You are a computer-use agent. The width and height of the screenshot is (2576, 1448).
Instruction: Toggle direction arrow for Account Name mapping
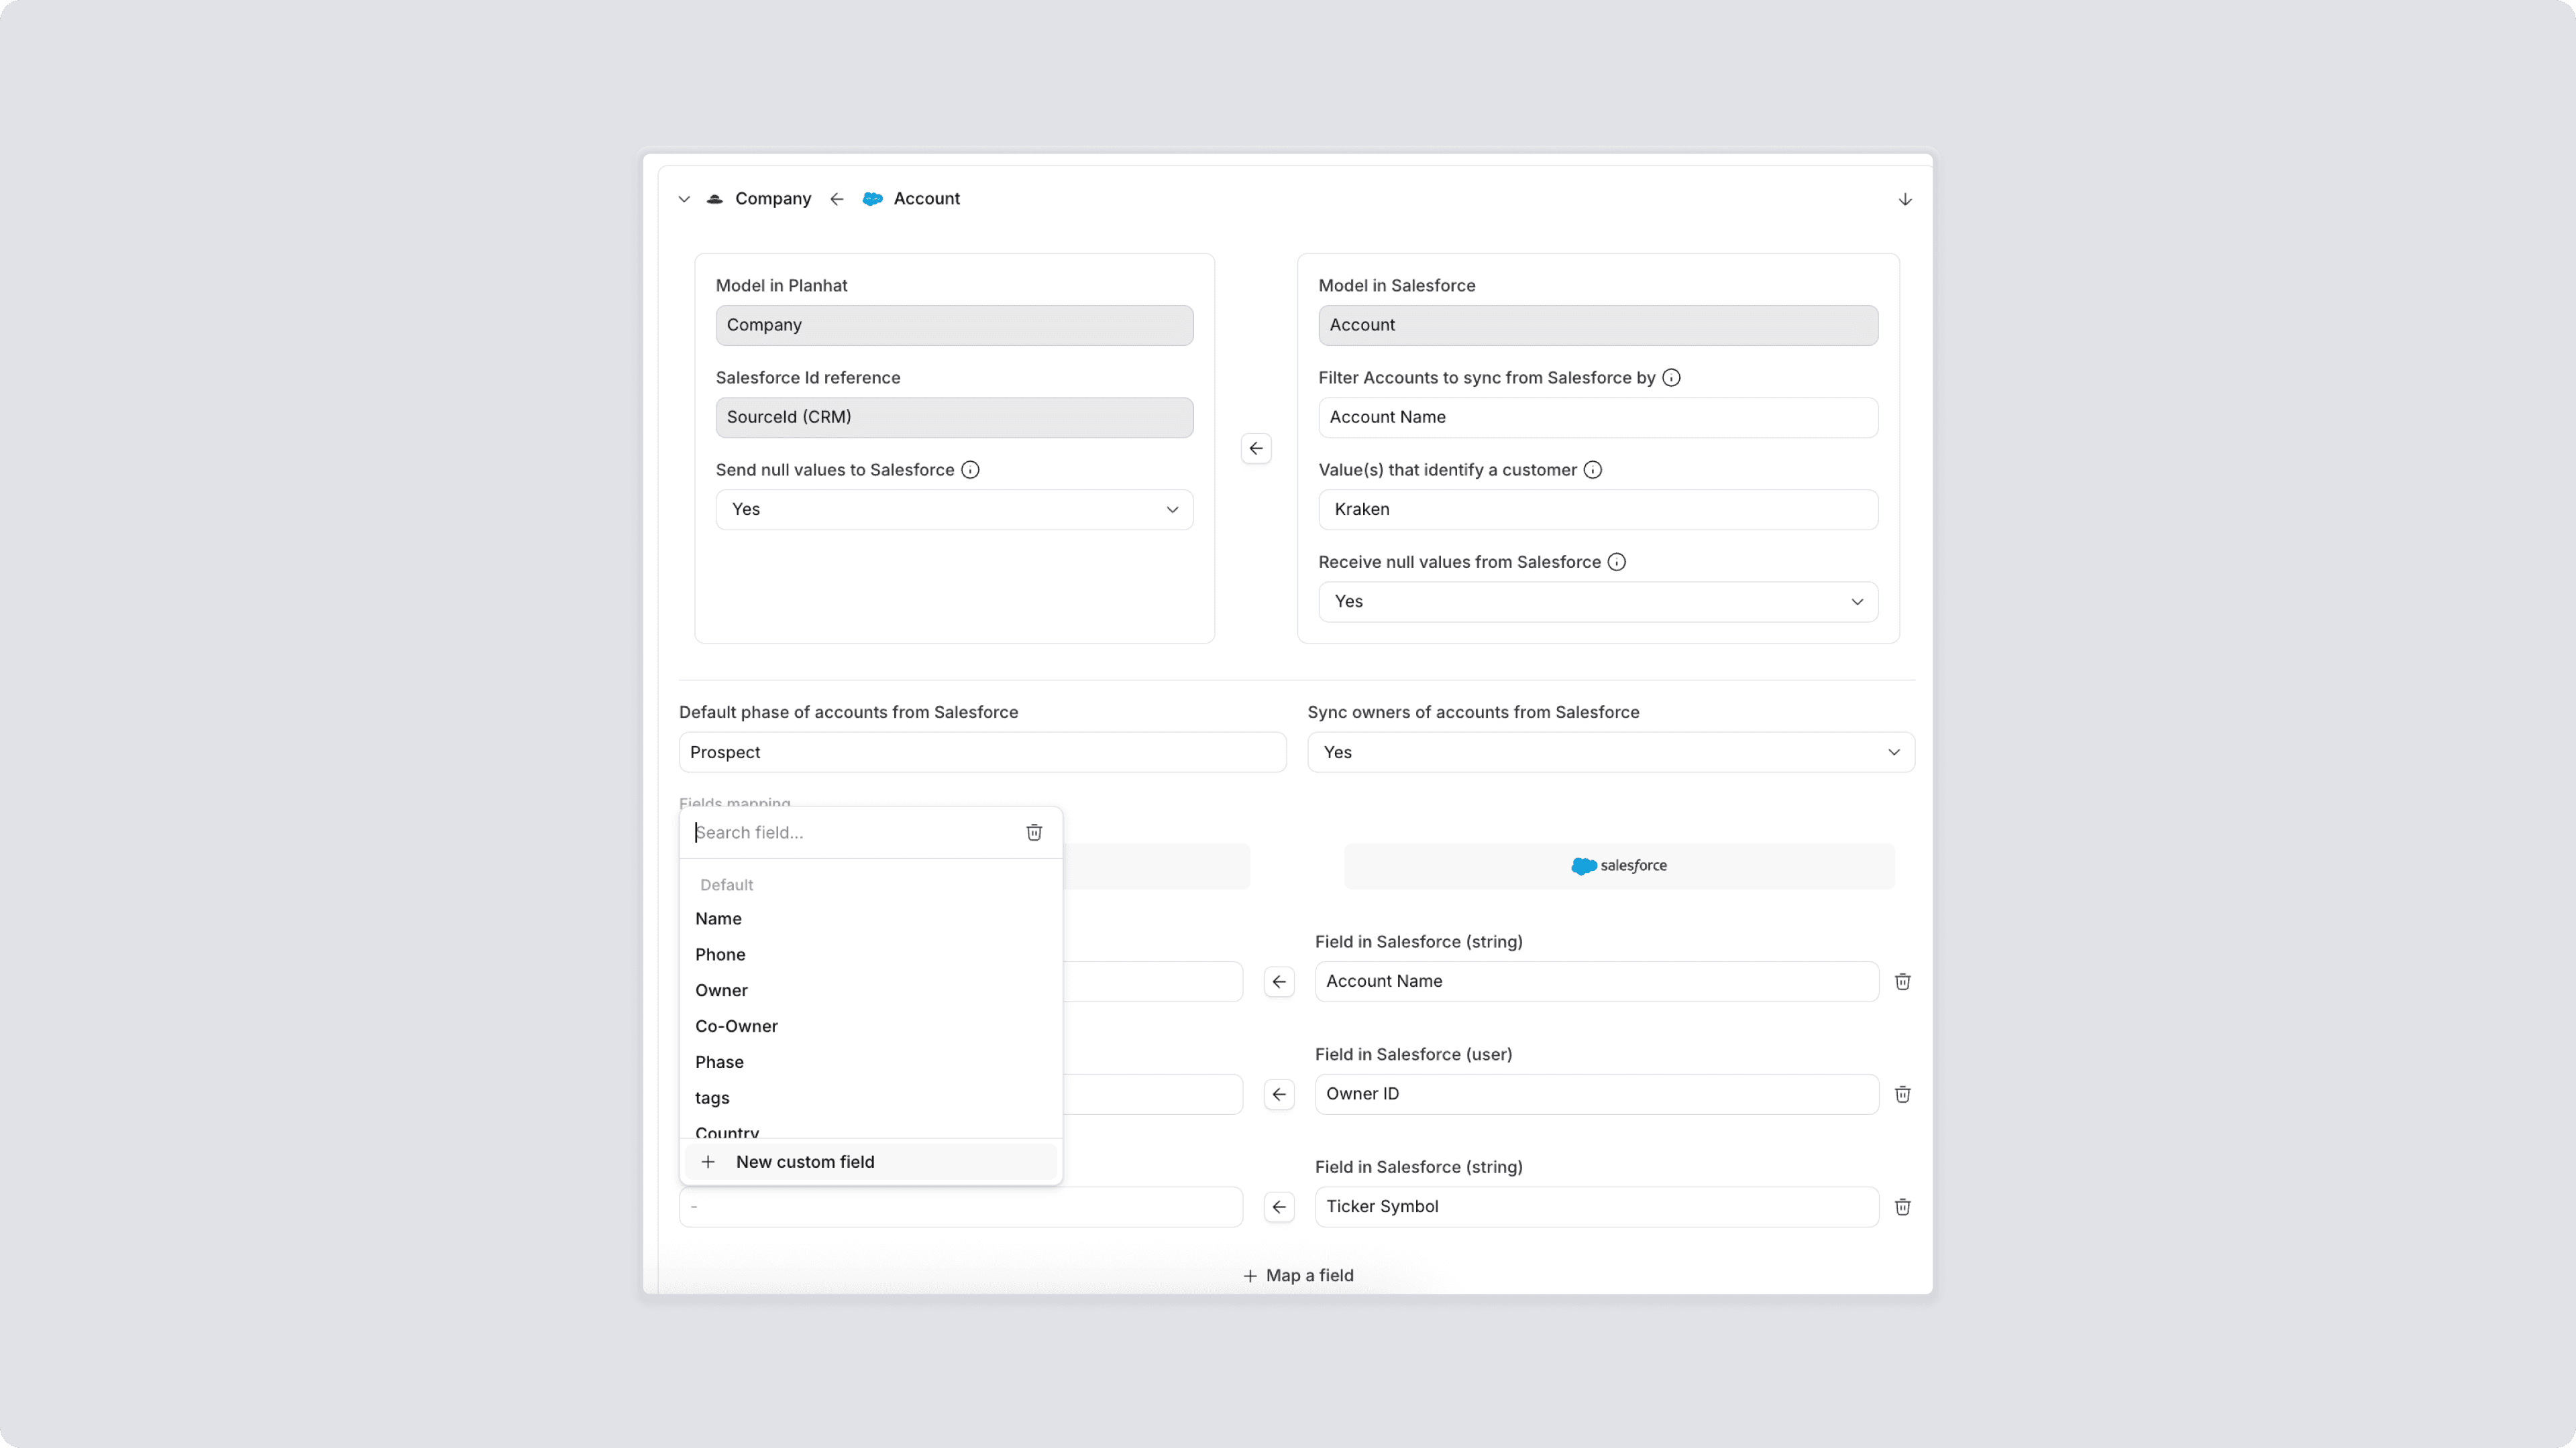click(x=1279, y=981)
